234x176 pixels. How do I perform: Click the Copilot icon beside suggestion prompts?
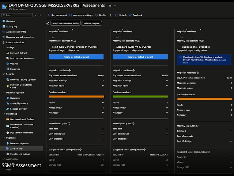(48, 23)
